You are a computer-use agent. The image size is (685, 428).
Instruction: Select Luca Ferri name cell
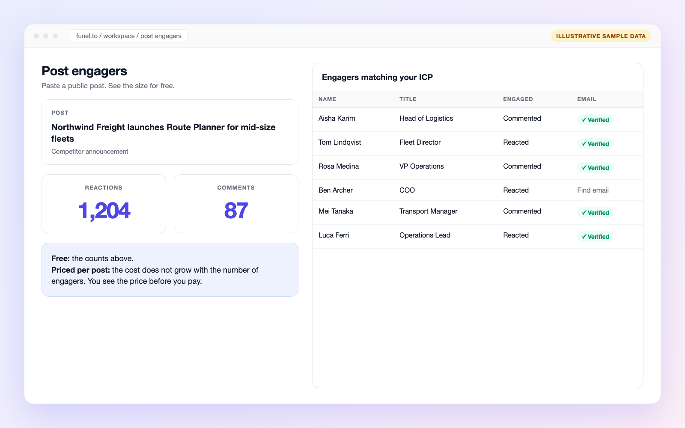(x=334, y=235)
